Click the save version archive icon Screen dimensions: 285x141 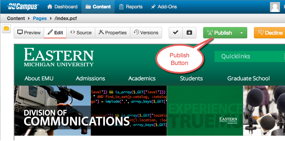point(189,33)
